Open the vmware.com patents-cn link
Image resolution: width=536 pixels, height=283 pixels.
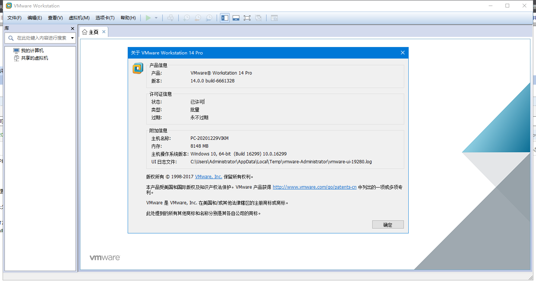click(315, 187)
